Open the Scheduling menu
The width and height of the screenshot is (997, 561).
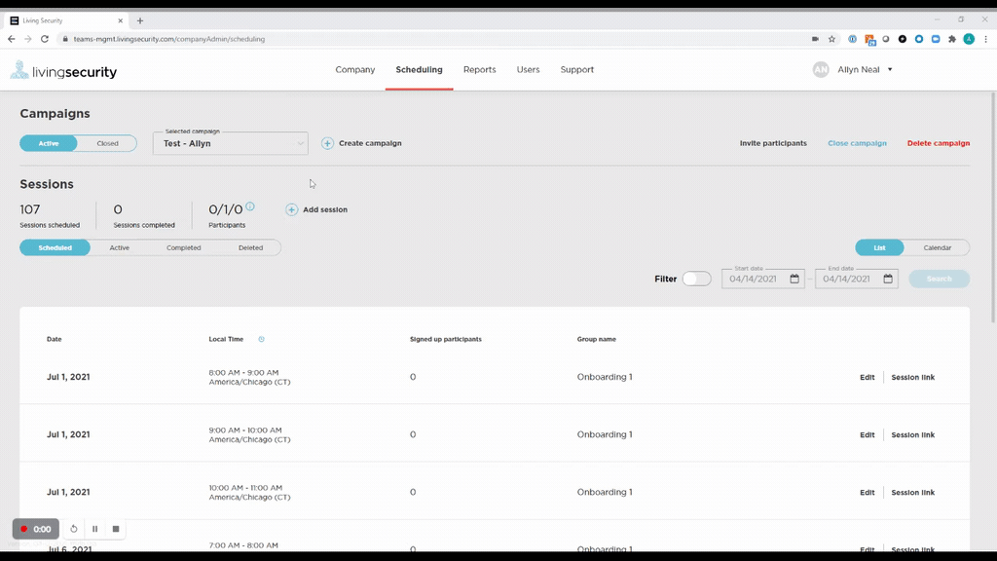tap(419, 69)
